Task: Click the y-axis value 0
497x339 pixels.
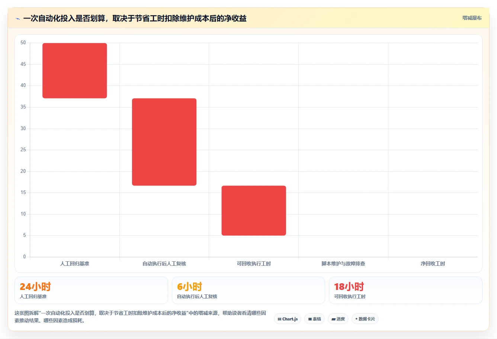Action: click(25, 257)
